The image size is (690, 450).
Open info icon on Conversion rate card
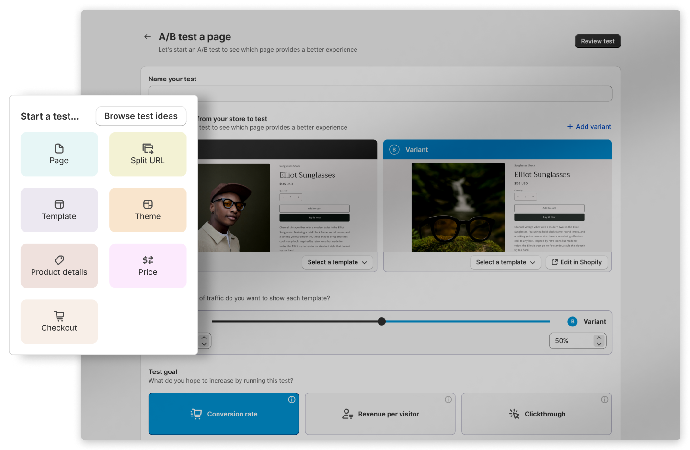pyautogui.click(x=292, y=400)
